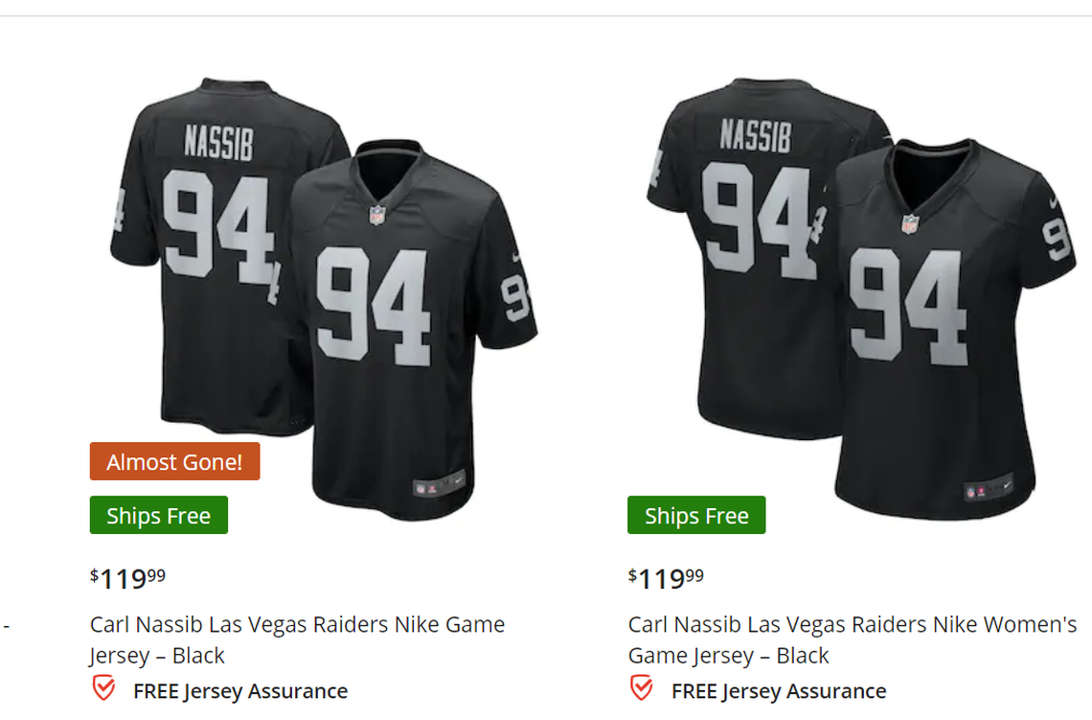The height and width of the screenshot is (720, 1092).
Task: Select the 'Almost Gone!' badge
Action: pos(174,461)
